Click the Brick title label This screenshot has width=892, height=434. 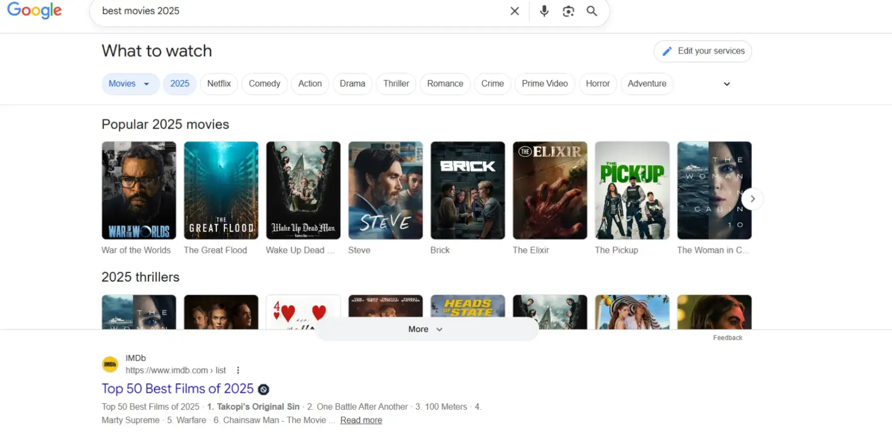(440, 250)
